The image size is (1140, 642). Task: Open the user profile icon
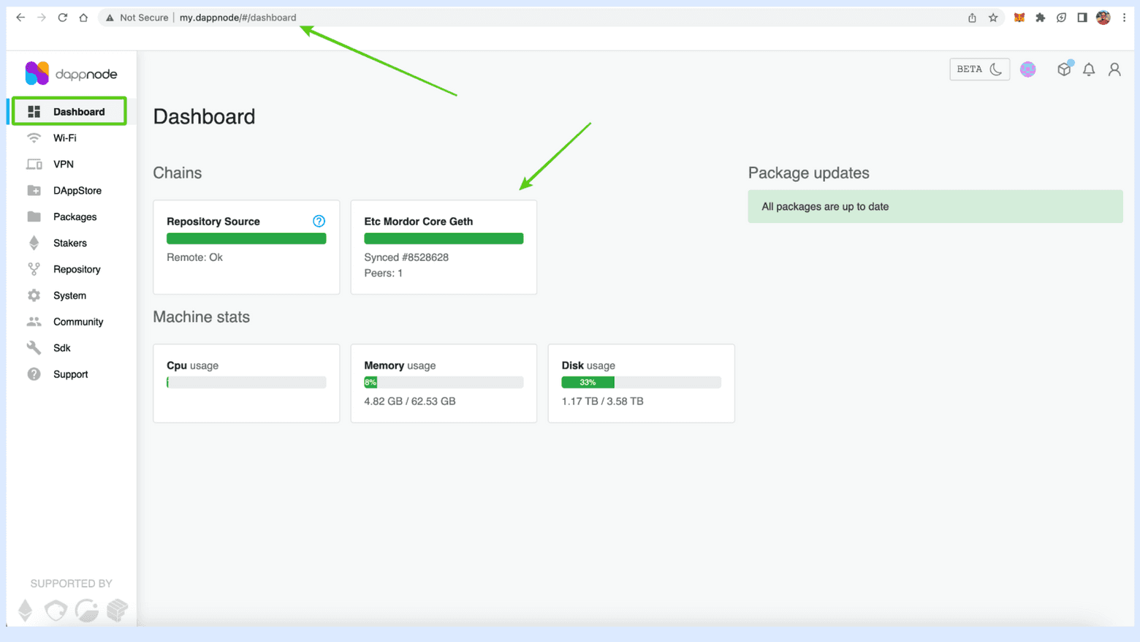[1114, 69]
